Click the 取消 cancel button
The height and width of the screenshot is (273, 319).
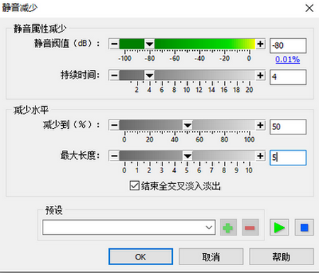pos(211,257)
